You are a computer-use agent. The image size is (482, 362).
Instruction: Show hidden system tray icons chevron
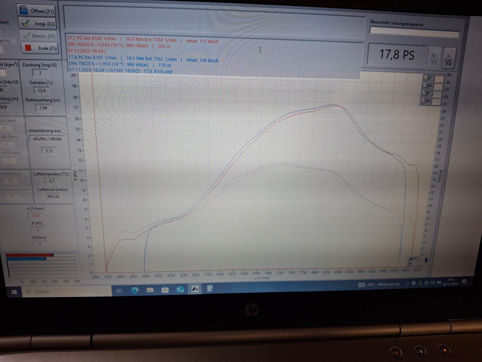(x=407, y=284)
